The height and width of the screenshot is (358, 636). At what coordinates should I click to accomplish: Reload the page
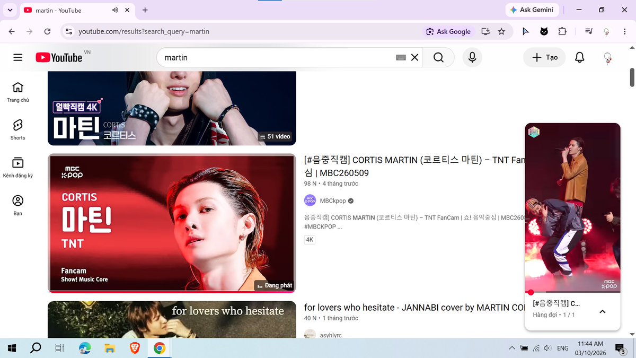click(47, 31)
